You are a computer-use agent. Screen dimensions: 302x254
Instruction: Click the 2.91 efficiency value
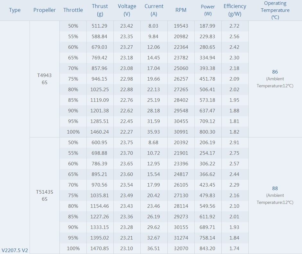235,143
